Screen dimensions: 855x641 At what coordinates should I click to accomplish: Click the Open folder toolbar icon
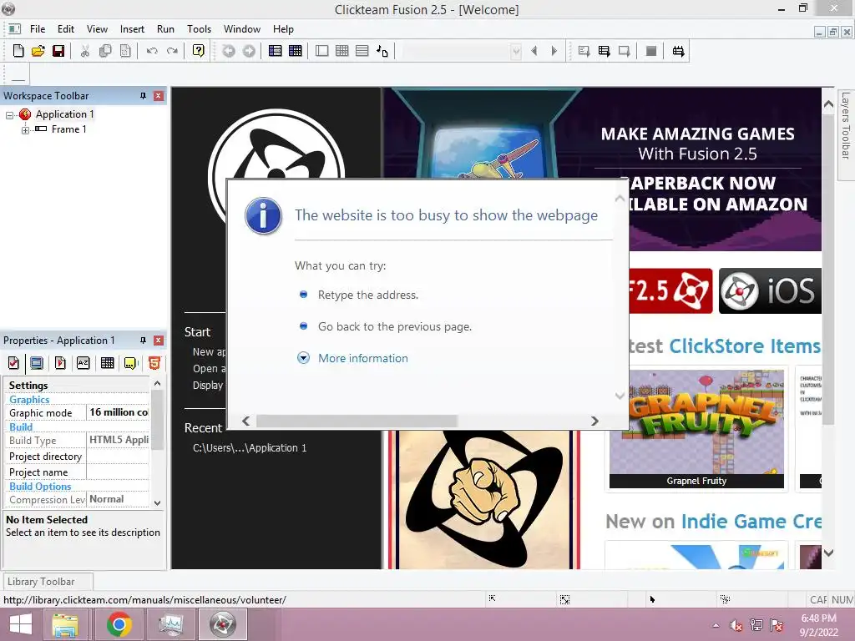point(38,51)
